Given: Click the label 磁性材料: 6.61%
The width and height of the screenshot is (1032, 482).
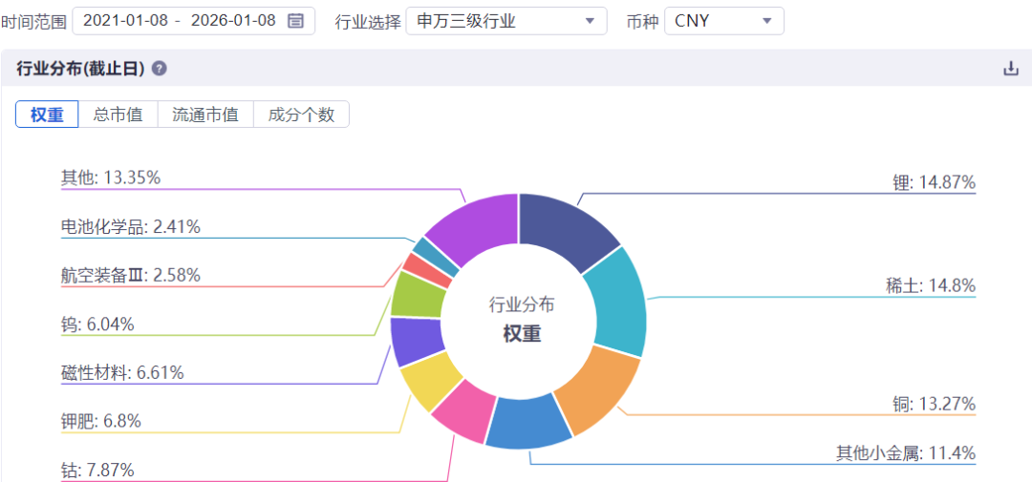Looking at the screenshot, I should [121, 373].
